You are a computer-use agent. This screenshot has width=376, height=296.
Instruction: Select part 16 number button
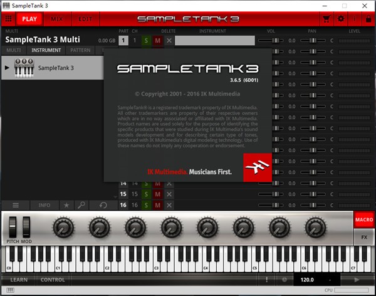click(123, 205)
